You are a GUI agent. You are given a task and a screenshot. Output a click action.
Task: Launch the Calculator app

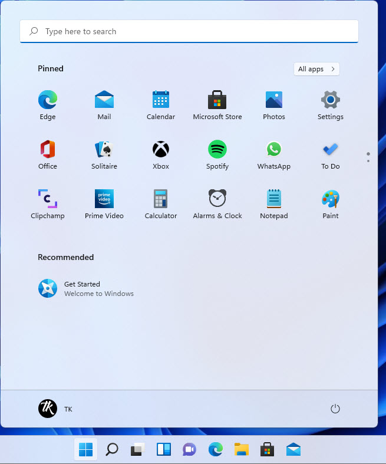[x=161, y=204]
